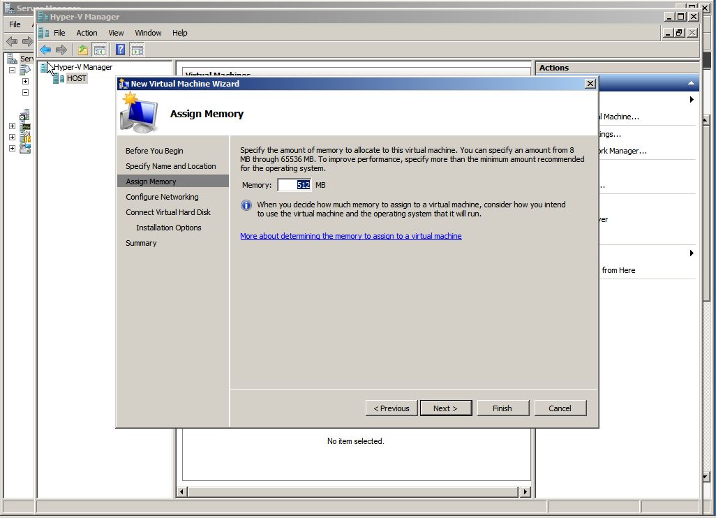Select 'Configure Networking' wizard step
Image resolution: width=716 pixels, height=518 pixels.
click(x=162, y=197)
